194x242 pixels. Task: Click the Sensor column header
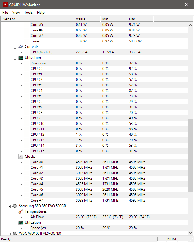click(37, 19)
